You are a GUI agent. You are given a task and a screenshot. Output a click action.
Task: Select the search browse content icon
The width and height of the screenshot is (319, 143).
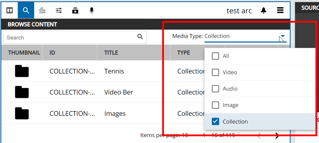click(x=26, y=11)
